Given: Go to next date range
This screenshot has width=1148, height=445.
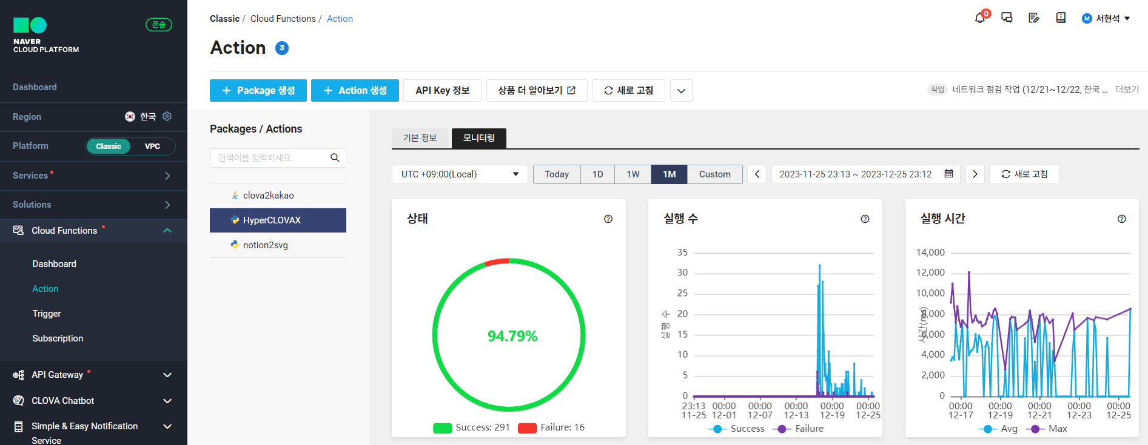Looking at the screenshot, I should [x=975, y=174].
